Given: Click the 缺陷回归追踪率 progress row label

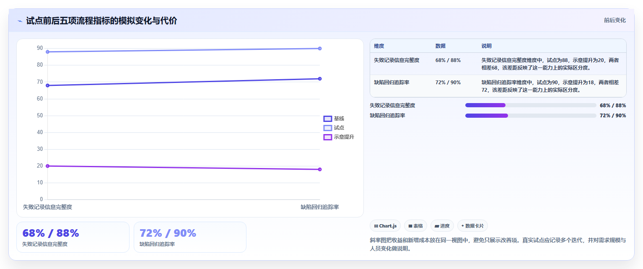Looking at the screenshot, I should 388,116.
